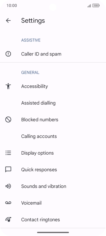Tap the Display options list icon
106x236 pixels.
coord(8,153)
